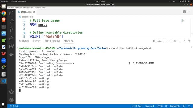Image resolution: width=193 pixels, height=108 pixels.
Task: Open Run and Debug view
Action: pyautogui.click(x=11, y=38)
